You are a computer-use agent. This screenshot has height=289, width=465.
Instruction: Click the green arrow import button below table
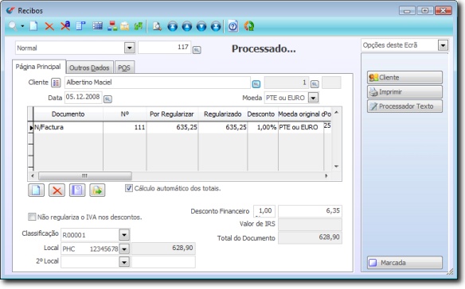click(x=97, y=191)
